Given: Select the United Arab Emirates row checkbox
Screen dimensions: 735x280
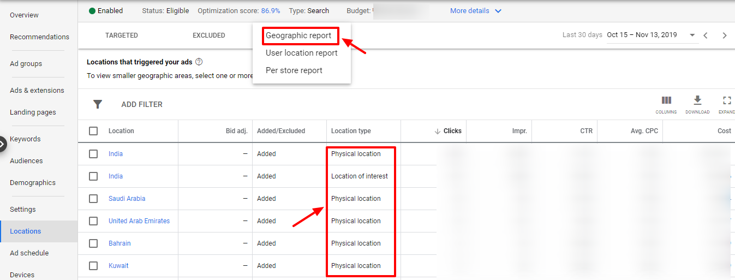Looking at the screenshot, I should click(93, 221).
